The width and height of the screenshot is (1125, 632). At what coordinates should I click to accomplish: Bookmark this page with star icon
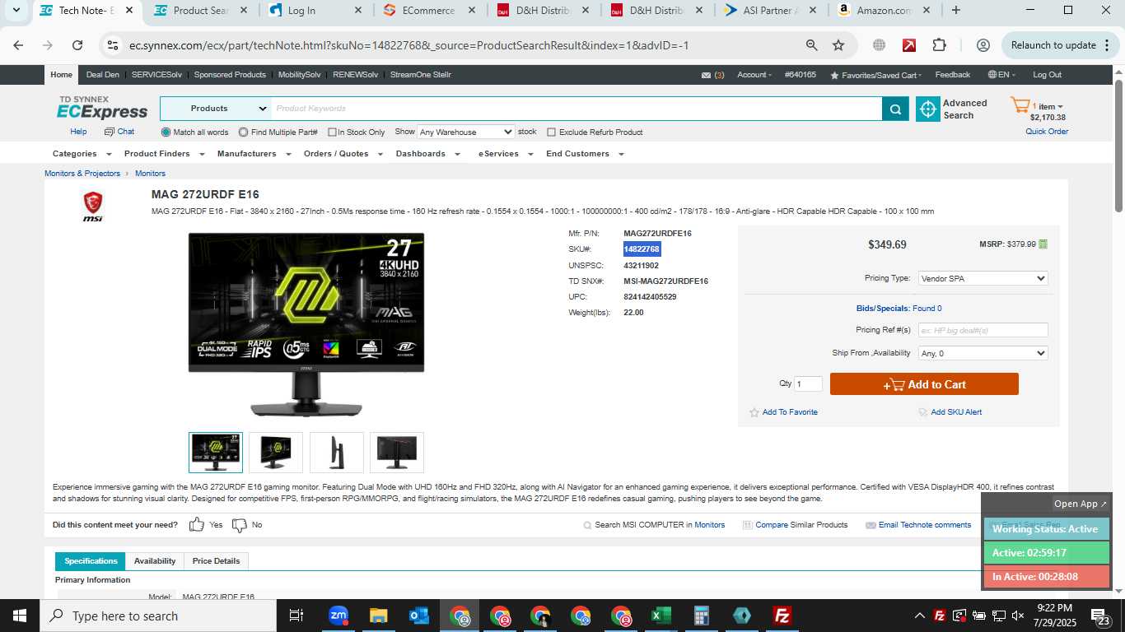tap(838, 45)
